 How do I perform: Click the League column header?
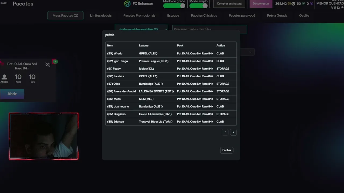point(144,46)
